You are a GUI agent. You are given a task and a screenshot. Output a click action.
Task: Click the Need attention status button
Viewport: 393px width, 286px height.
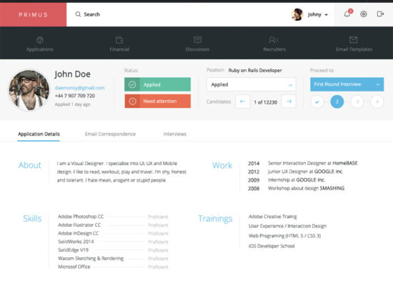pos(158,101)
